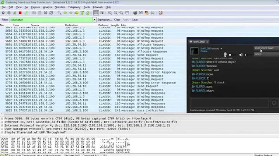Viewport: 279px width, 156px height.
Task: Start a new live capture
Action: point(15,13)
